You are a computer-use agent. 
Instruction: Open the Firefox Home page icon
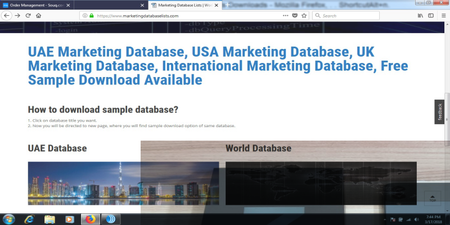pyautogui.click(x=38, y=16)
